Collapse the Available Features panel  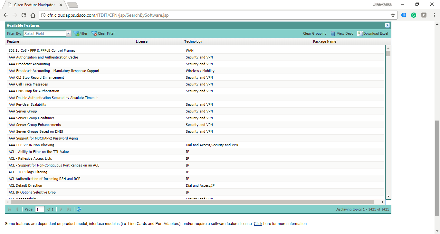coord(387,25)
